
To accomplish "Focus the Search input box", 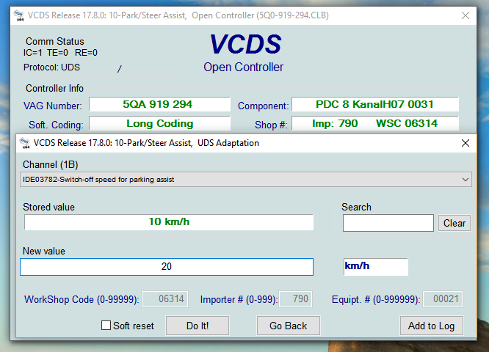I will click(x=388, y=223).
